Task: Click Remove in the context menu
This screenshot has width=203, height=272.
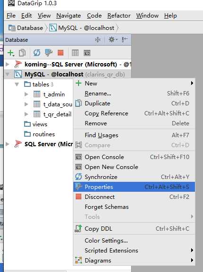Action: tap(134, 123)
